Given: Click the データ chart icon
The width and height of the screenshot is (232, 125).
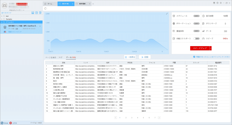Looking at the screenshot, I should 204,31.
